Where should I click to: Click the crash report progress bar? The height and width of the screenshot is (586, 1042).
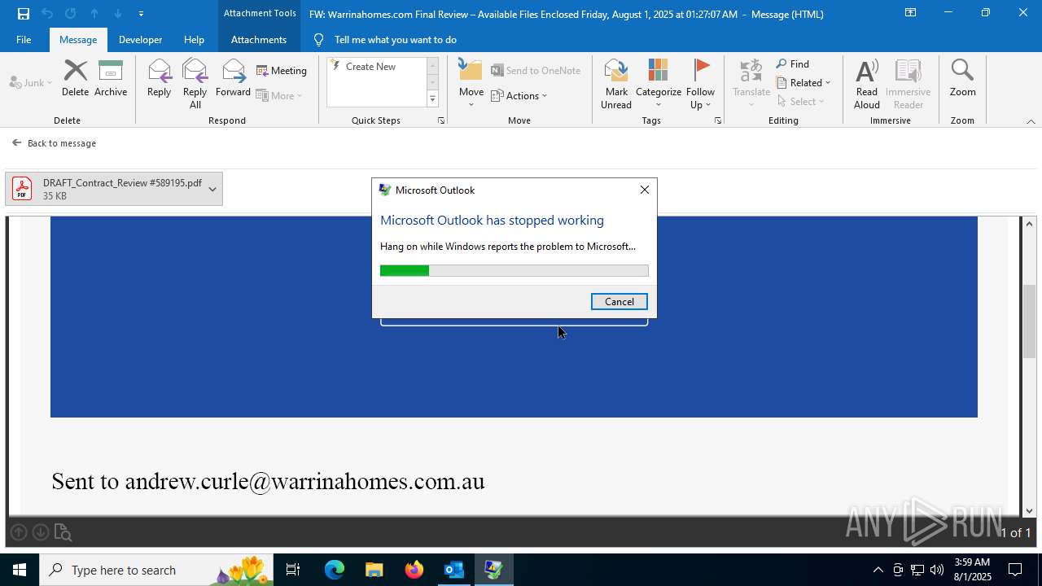[514, 270]
